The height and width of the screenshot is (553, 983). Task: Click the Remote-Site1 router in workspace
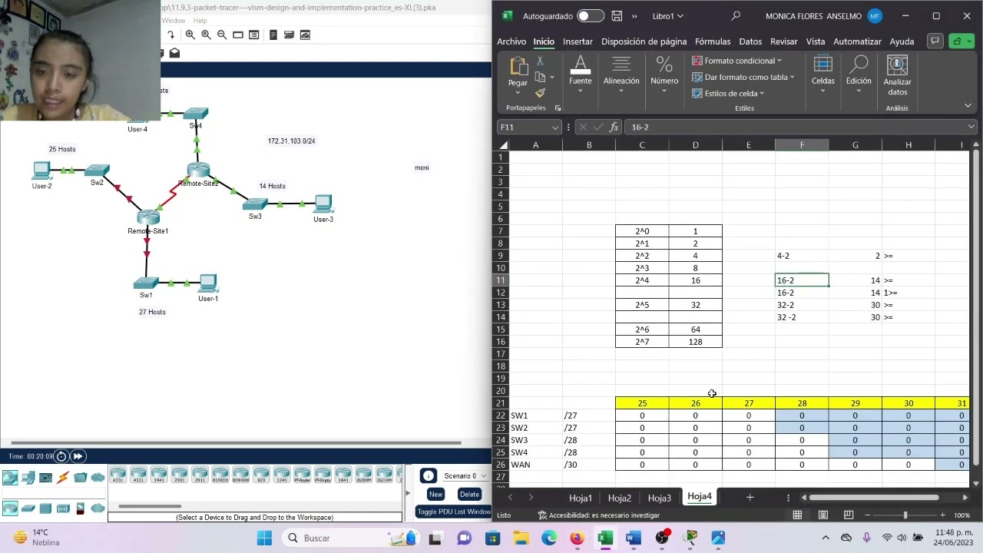pos(147,218)
